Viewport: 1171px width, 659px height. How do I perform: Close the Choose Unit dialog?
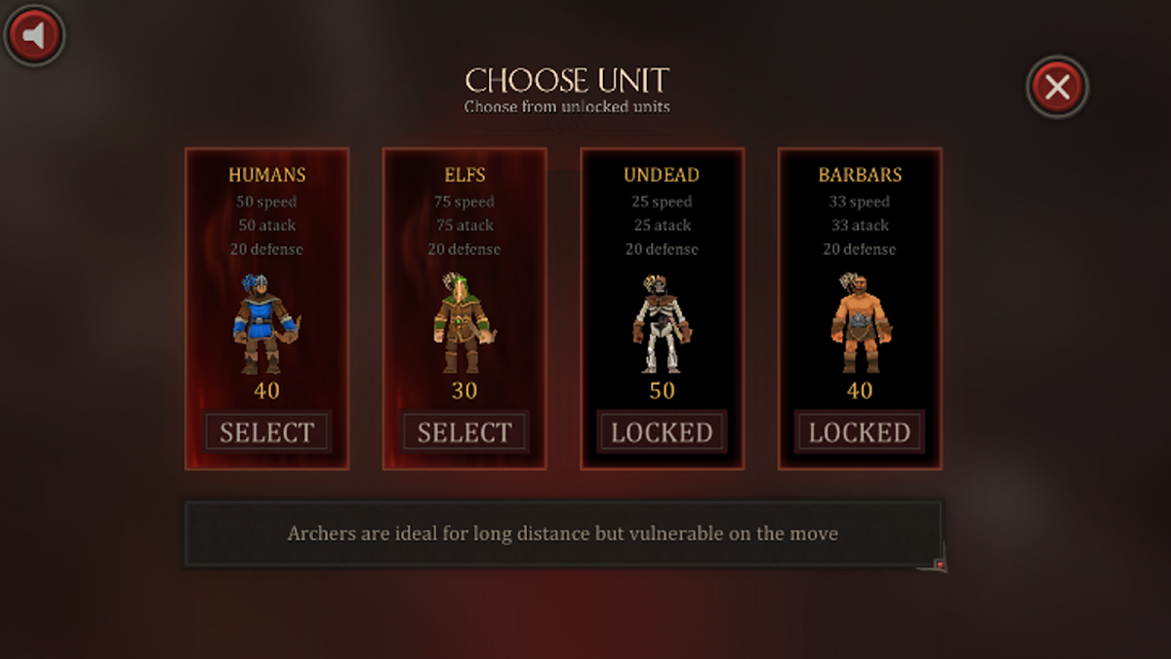click(1057, 88)
